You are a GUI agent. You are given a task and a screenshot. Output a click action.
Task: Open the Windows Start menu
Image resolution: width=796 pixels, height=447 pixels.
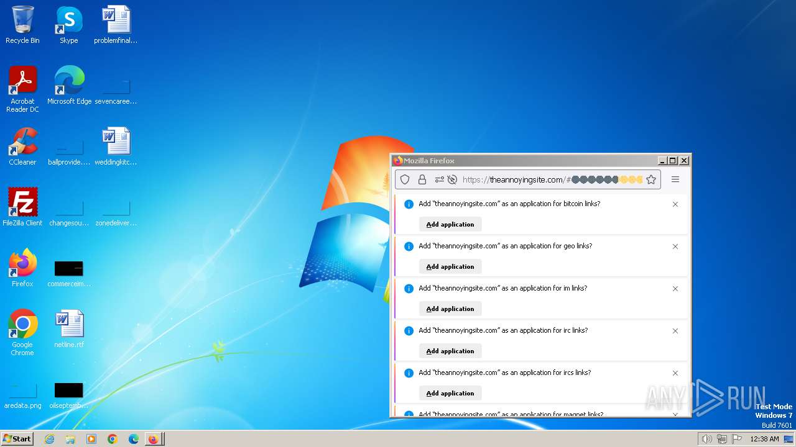[17, 439]
